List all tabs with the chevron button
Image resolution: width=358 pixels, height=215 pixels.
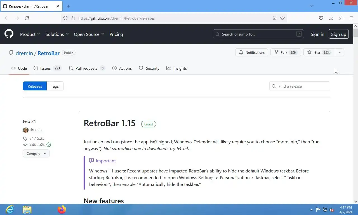(x=312, y=6)
